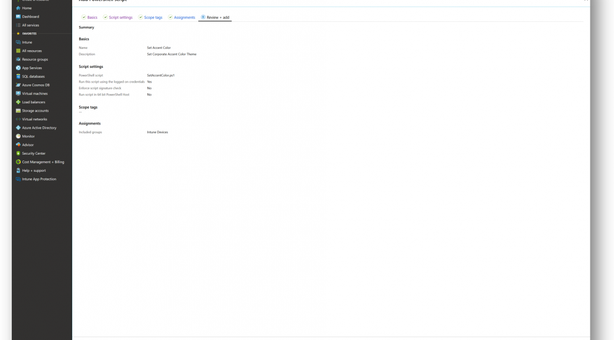Click the 'Script settings' section heading
The height and width of the screenshot is (340, 614).
tap(91, 67)
